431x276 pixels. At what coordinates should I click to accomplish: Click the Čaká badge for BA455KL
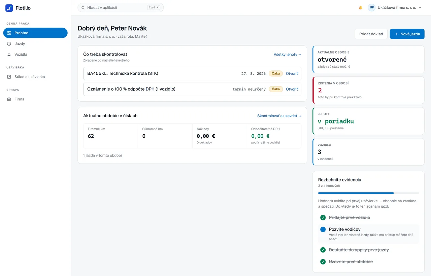[x=276, y=73]
